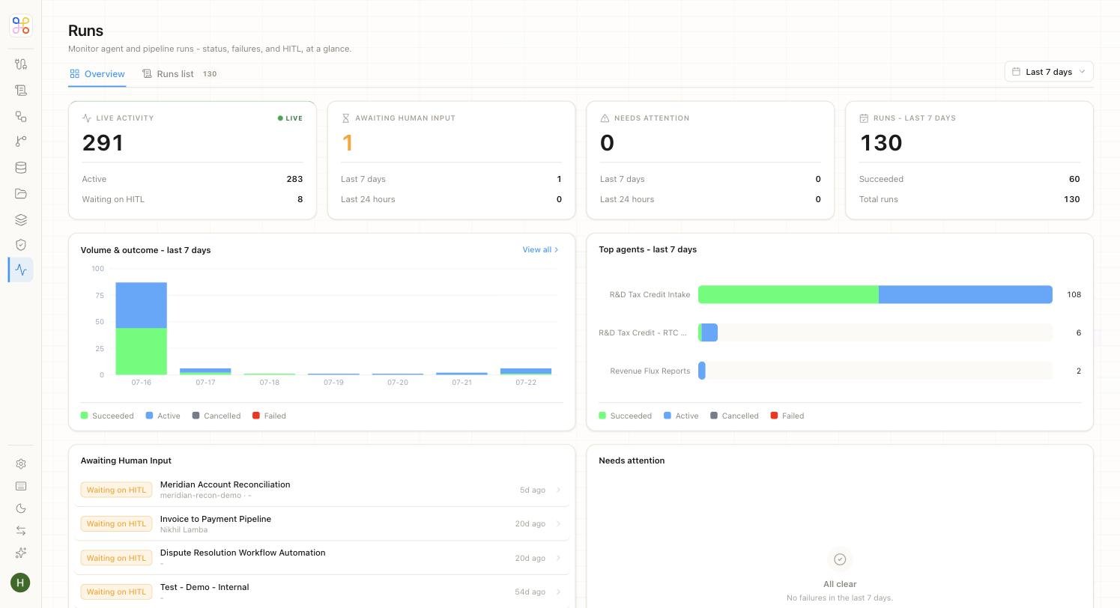Open the Dispute Resolution Workflow Automation run
This screenshot has width=1120, height=608.
pyautogui.click(x=322, y=558)
